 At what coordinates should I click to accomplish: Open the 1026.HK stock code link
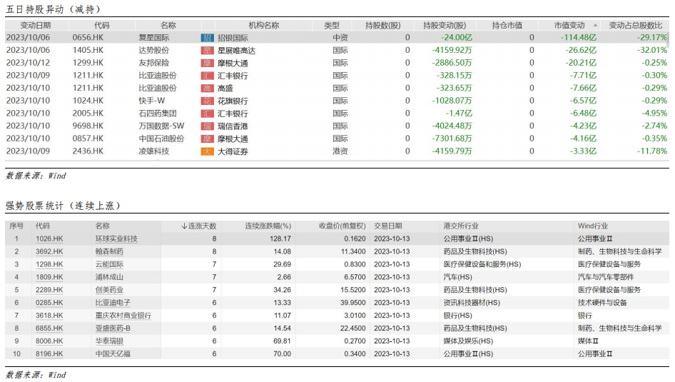[x=49, y=239]
